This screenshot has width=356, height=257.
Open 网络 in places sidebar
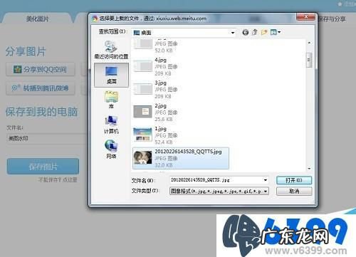111,150
